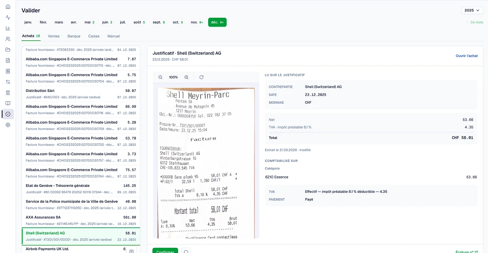The width and height of the screenshot is (488, 253).
Task: Click the Ce mois link
Action: tap(477, 22)
